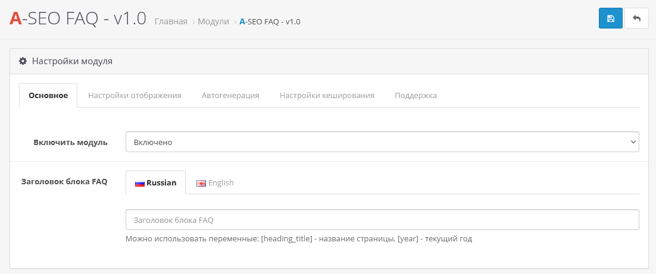Image resolution: width=656 pixels, height=274 pixels.
Task: Open the Настройки кеширования tab
Action: click(x=327, y=95)
